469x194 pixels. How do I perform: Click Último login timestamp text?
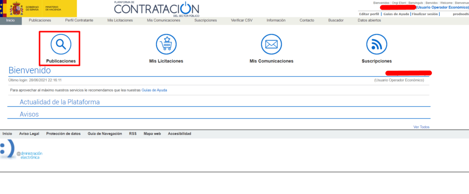35,80
